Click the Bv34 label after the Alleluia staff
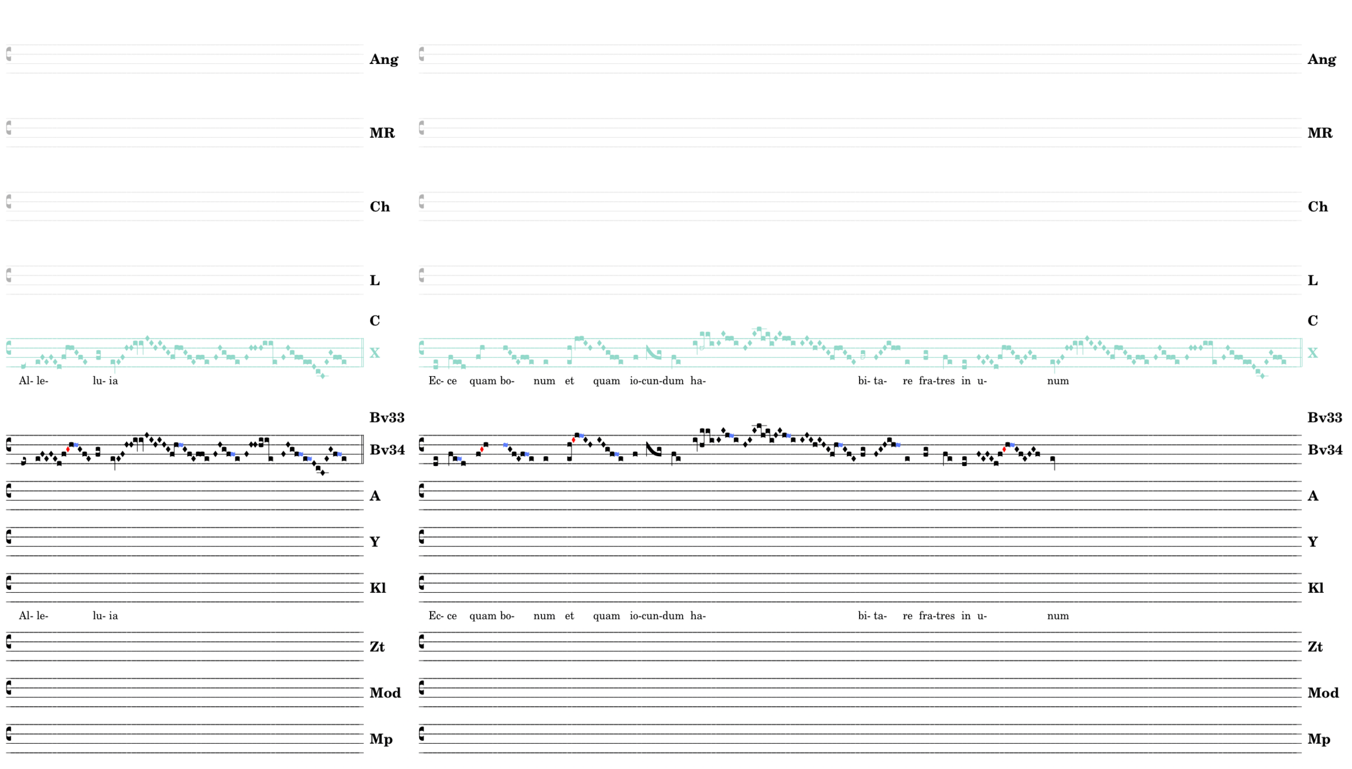Screen dimensions: 1352x769 point(387,450)
